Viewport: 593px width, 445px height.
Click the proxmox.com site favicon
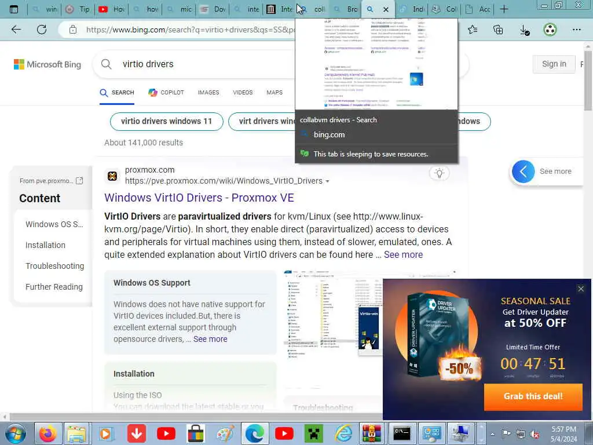(112, 176)
